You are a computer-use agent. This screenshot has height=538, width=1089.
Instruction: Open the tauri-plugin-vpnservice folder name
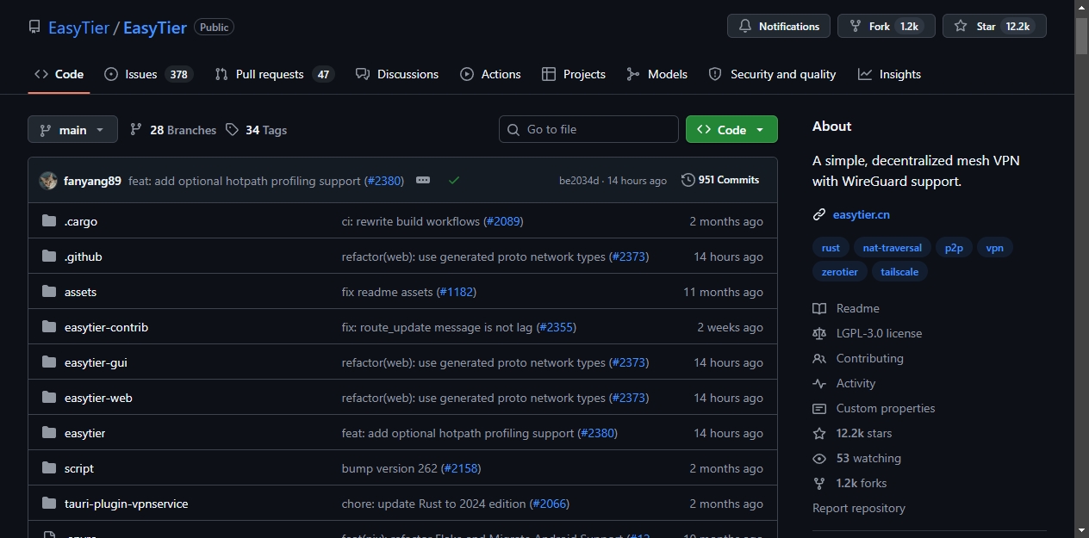tap(126, 504)
